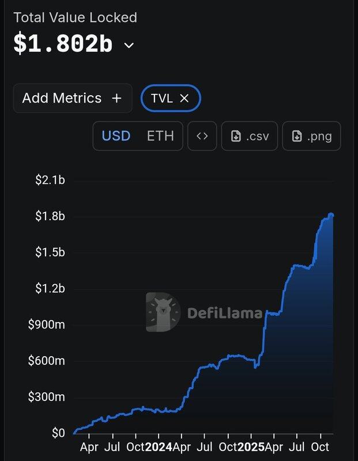The height and width of the screenshot is (461, 358).
Task: Click the plus icon beside Add Metrics
Action: click(x=116, y=98)
